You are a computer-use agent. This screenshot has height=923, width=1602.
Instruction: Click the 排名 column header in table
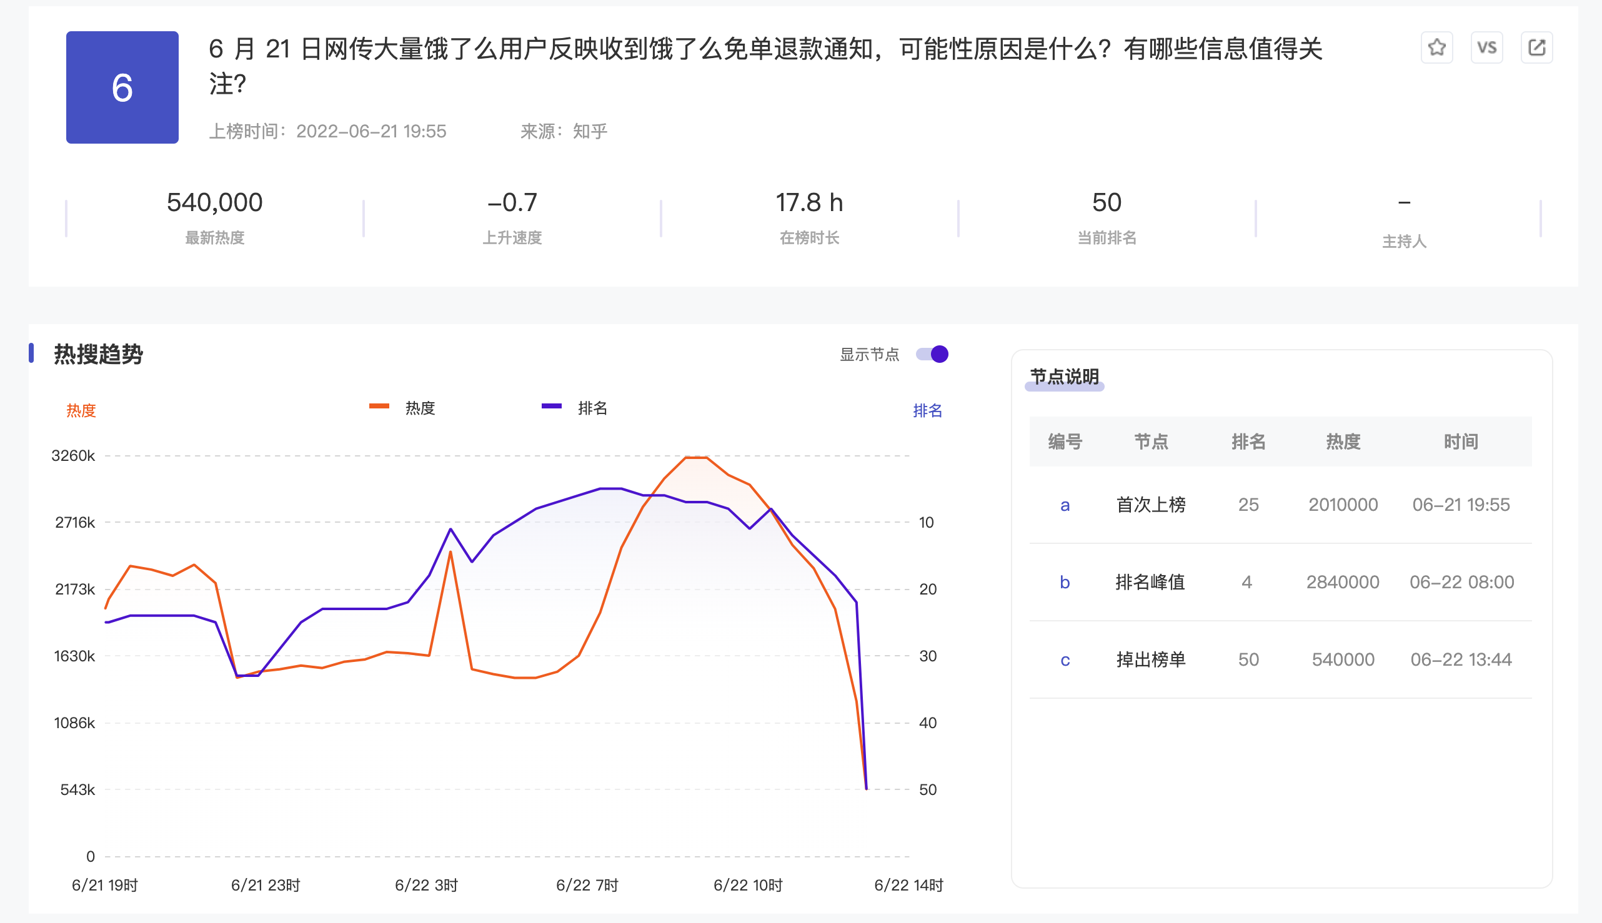point(1248,442)
